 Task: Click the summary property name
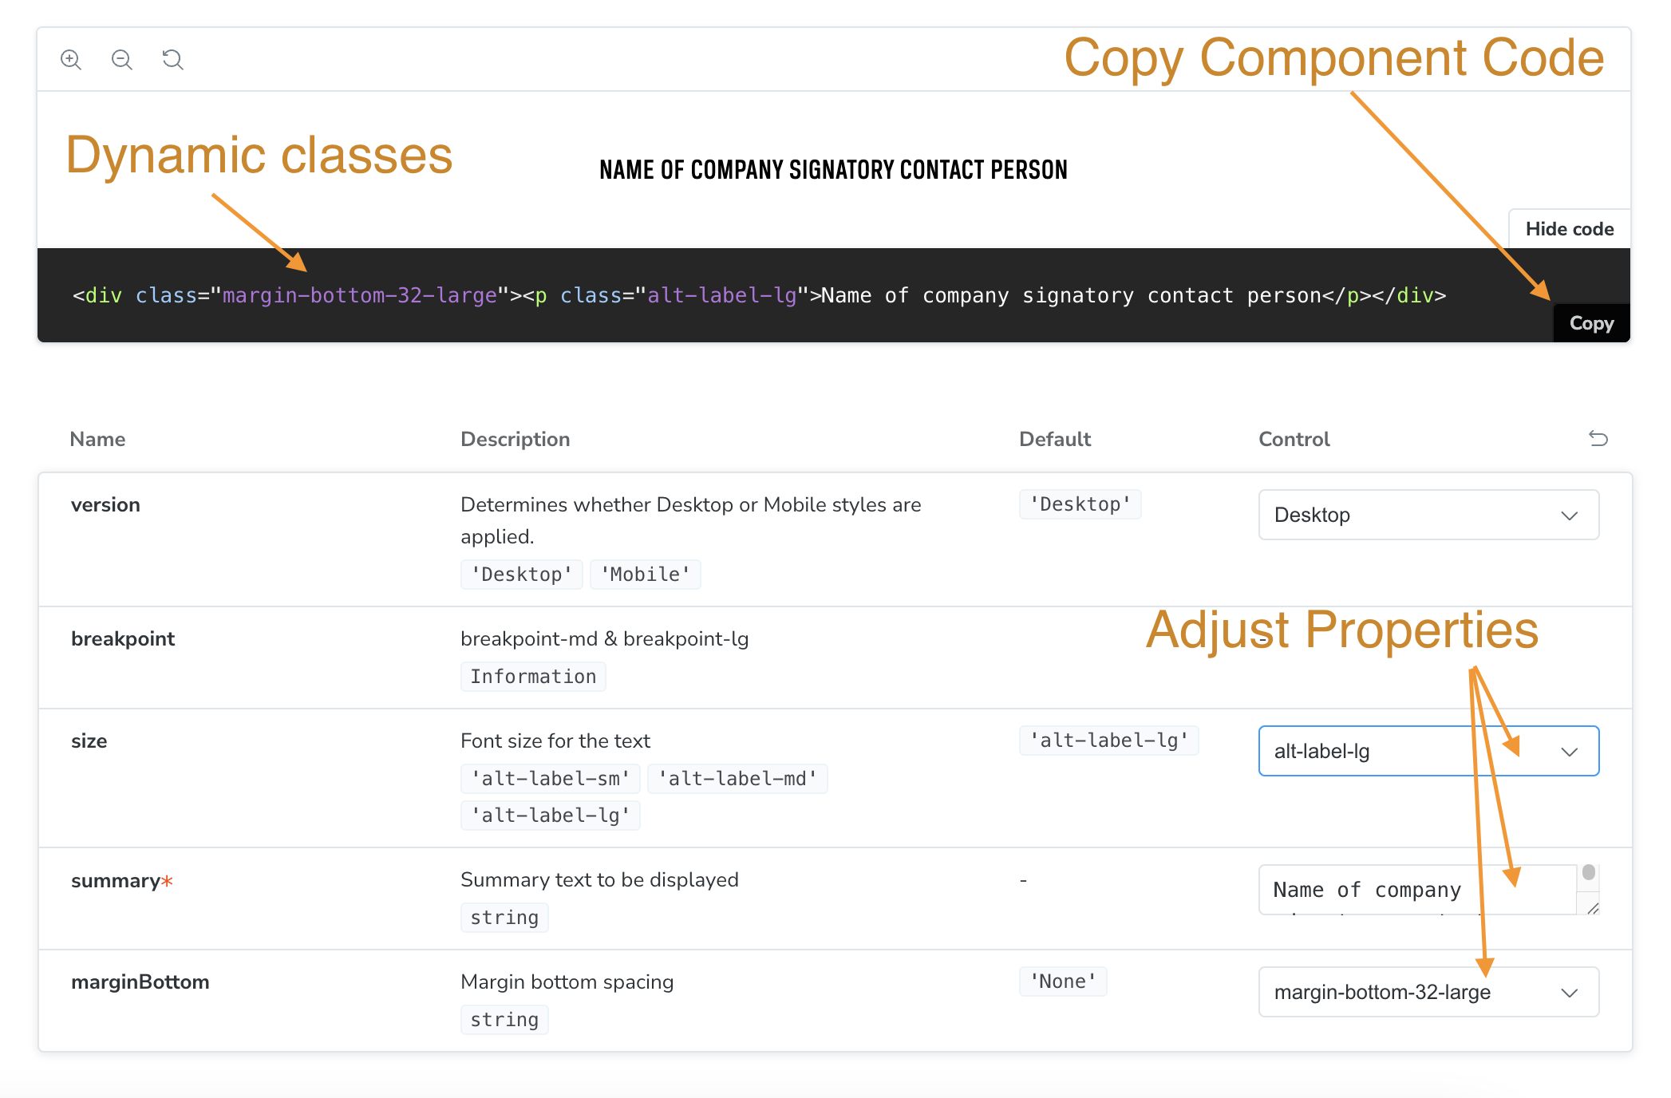(122, 881)
